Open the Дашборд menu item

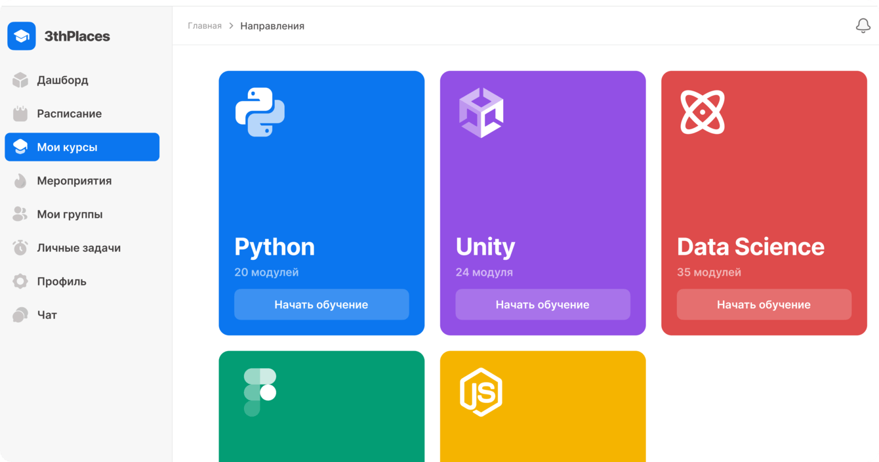tap(82, 80)
